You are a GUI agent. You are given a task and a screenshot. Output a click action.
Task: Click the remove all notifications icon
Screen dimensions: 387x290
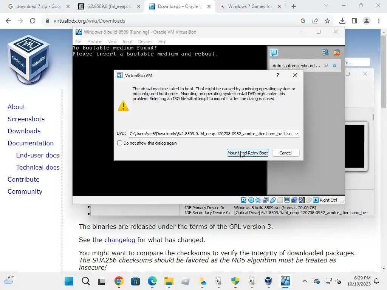click(x=337, y=52)
